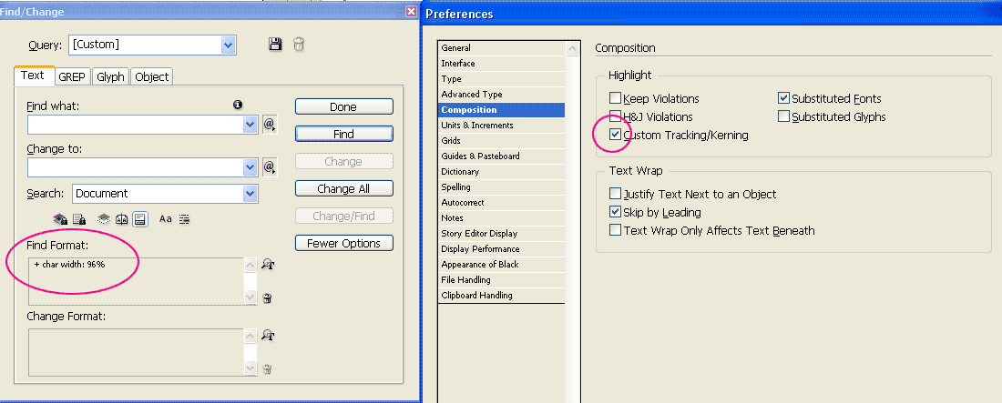Select Autocorrect preferences category
The height and width of the screenshot is (403, 1002).
pyautogui.click(x=502, y=203)
